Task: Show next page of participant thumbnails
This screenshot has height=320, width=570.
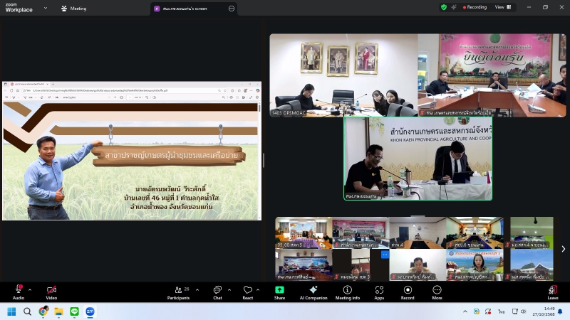Action: 563,249
